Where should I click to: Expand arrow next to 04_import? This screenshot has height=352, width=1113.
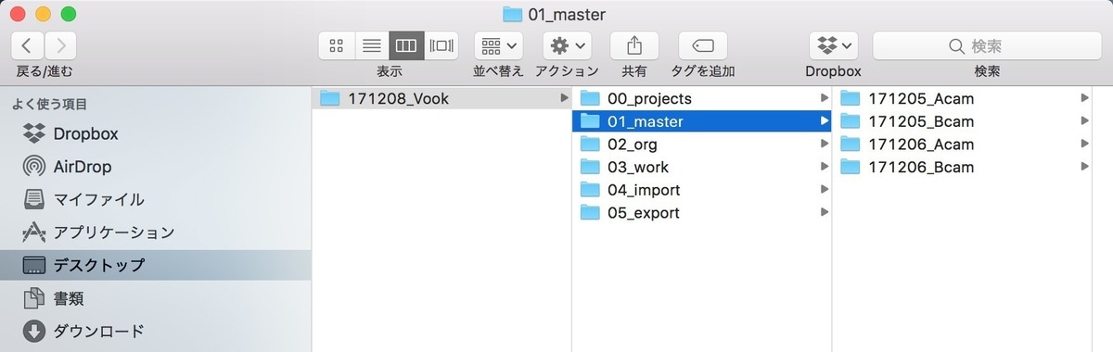(825, 190)
